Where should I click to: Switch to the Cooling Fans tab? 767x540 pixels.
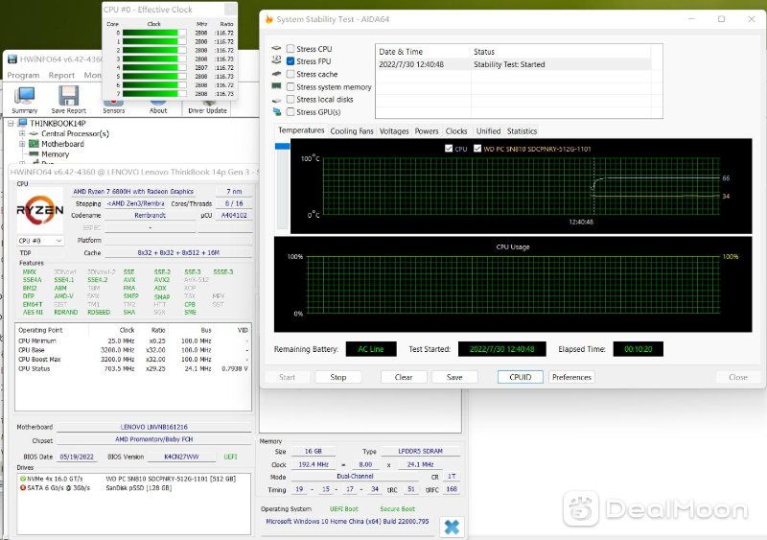click(352, 131)
